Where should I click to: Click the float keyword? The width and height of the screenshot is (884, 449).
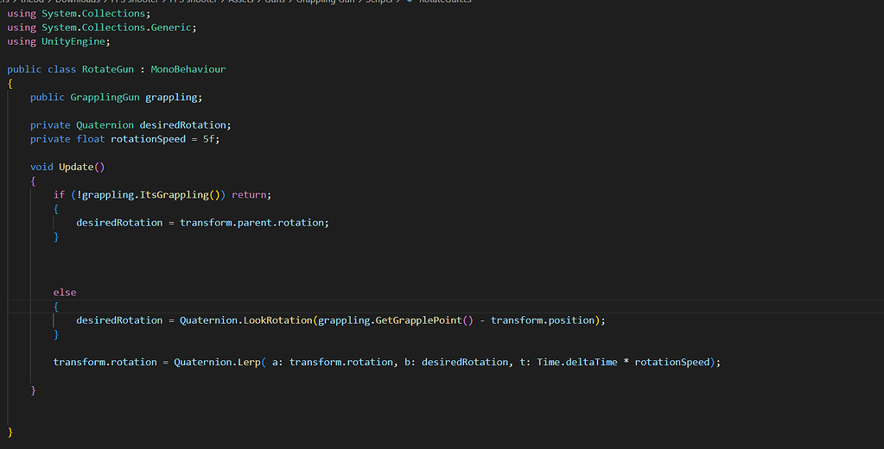pos(90,139)
